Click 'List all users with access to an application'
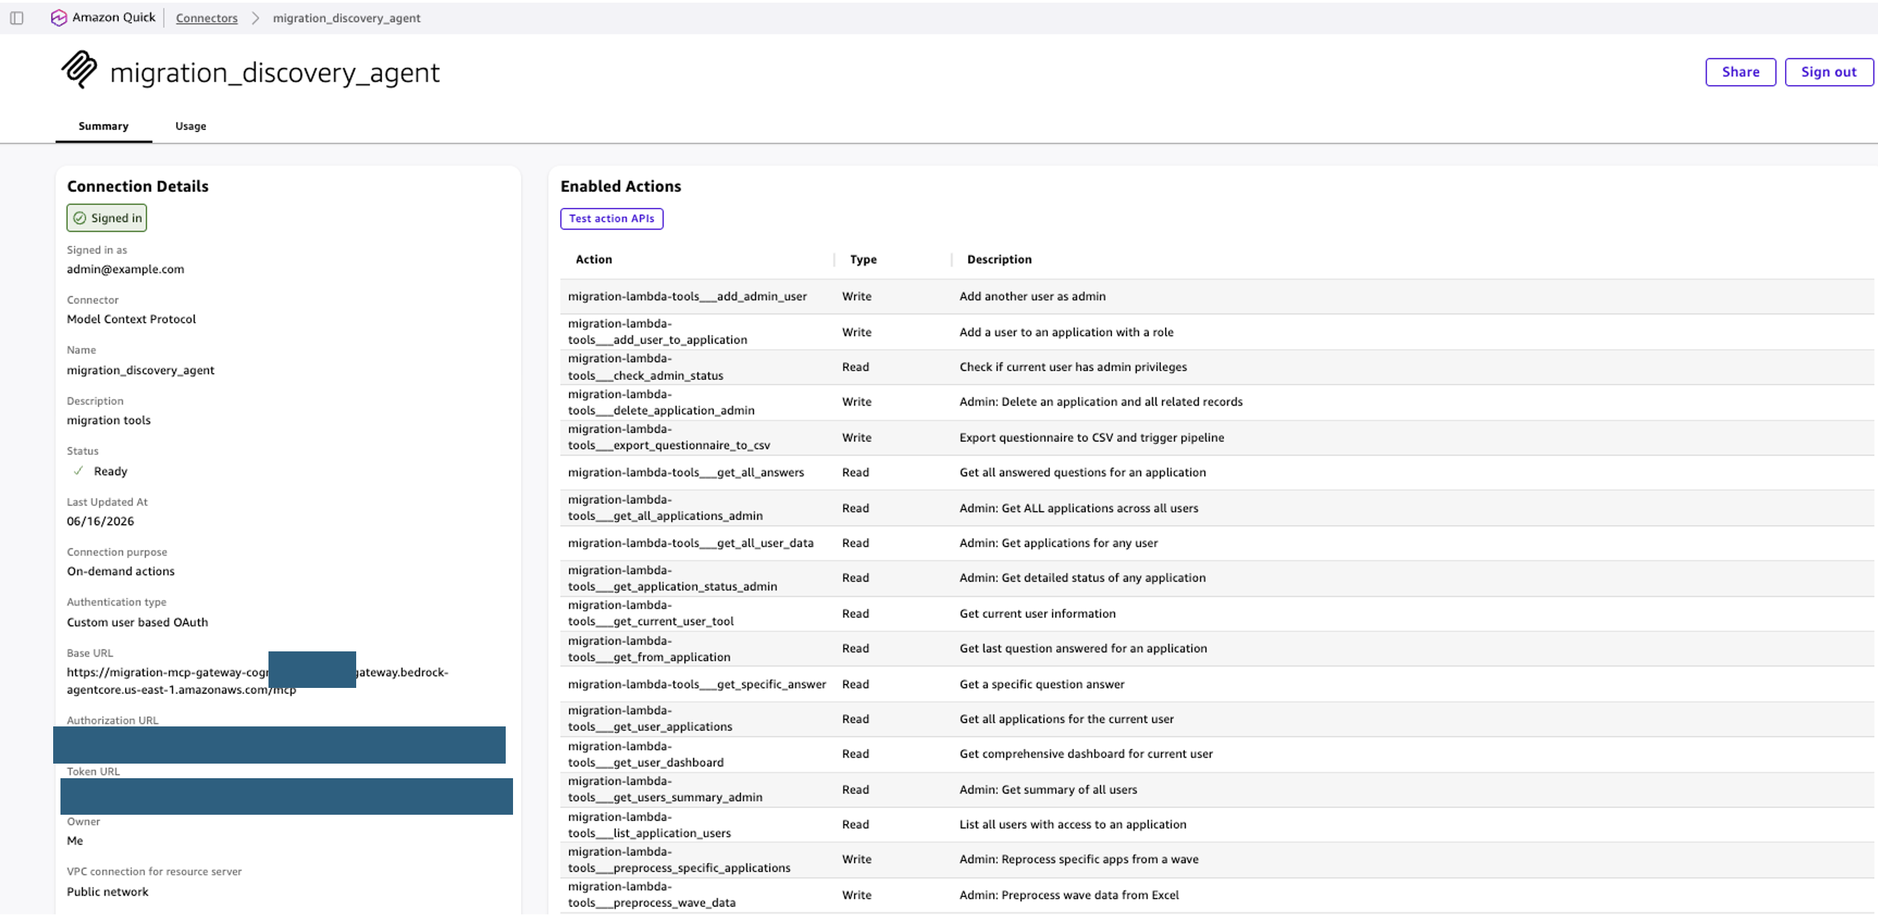This screenshot has height=915, width=1878. point(1073,825)
